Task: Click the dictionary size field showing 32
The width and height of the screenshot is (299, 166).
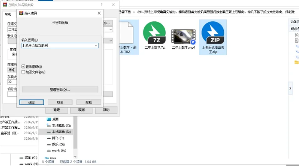Action: pos(12,82)
